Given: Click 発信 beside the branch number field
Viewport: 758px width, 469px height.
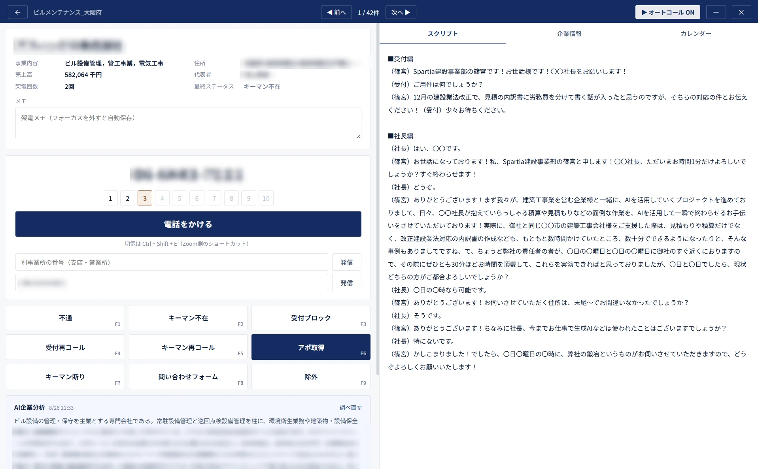Looking at the screenshot, I should pos(346,262).
